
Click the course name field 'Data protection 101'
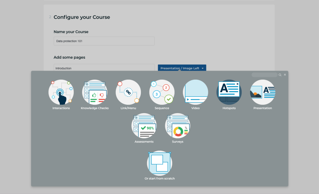coord(104,41)
